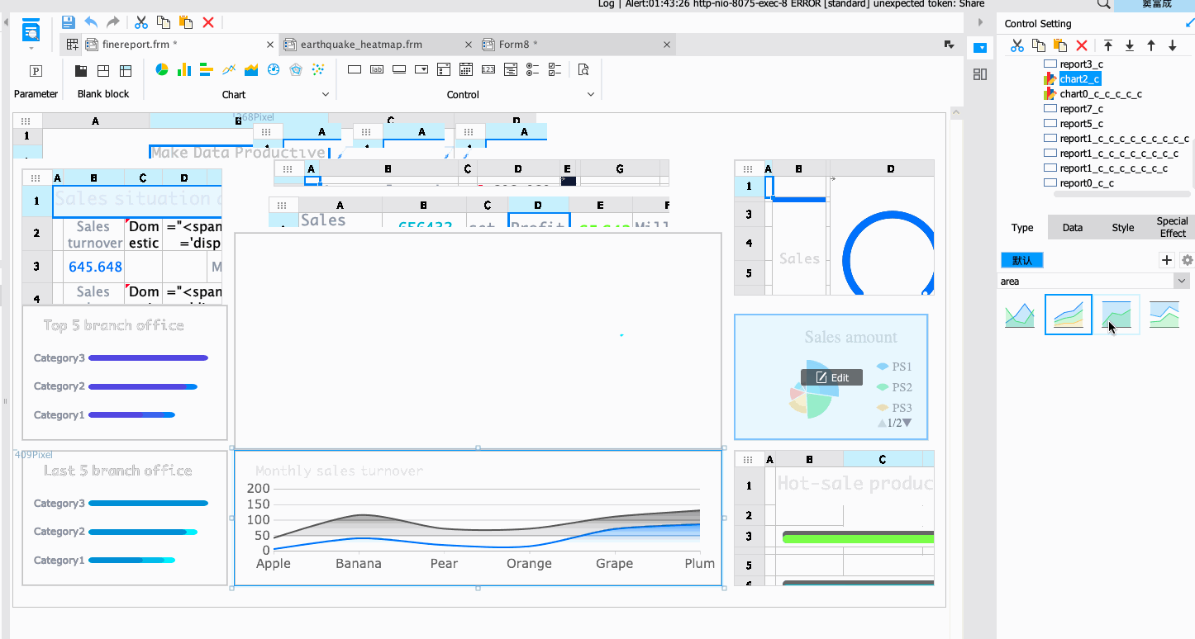
Task: Add a number control (123 icon)
Action: (488, 69)
